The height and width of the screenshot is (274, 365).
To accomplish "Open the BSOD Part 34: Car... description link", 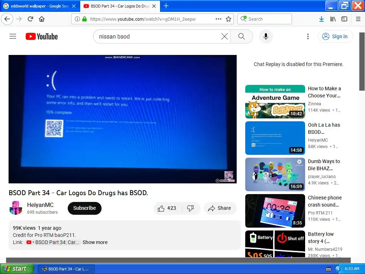I will pyautogui.click(x=53, y=242).
